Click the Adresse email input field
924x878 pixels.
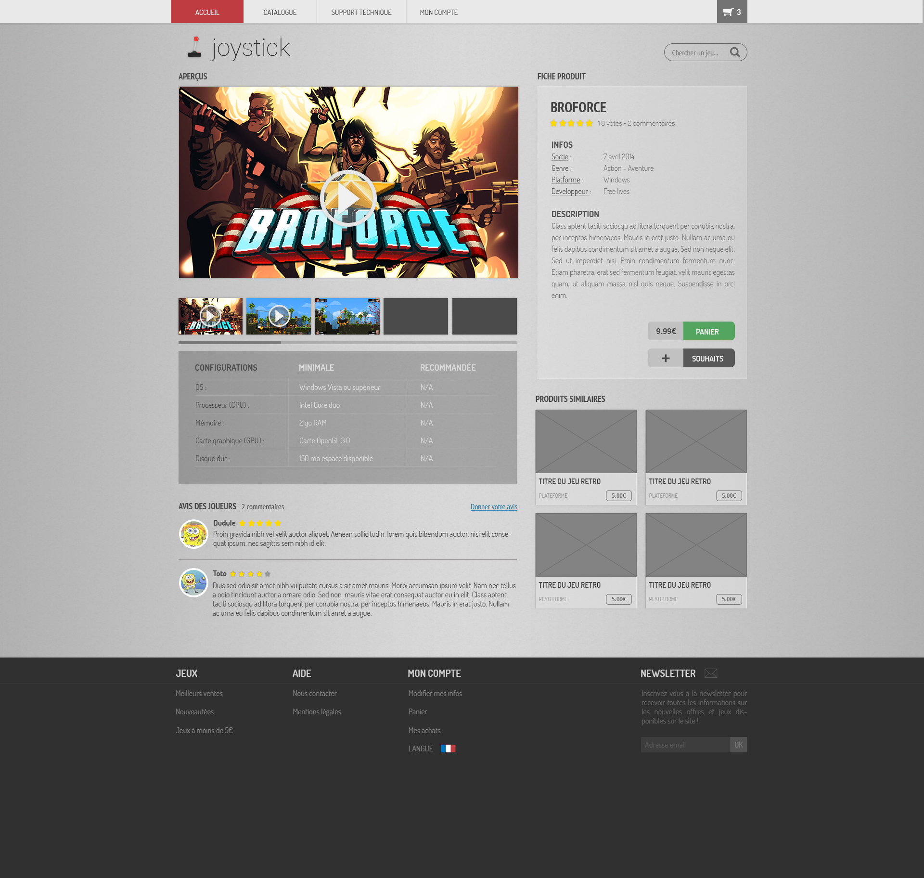click(685, 745)
